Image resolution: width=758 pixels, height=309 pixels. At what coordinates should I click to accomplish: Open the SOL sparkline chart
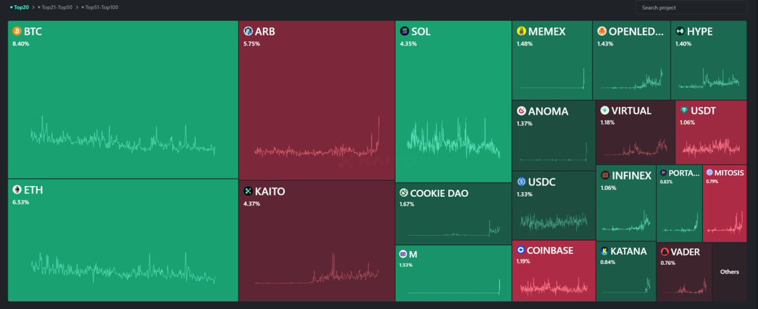point(453,138)
